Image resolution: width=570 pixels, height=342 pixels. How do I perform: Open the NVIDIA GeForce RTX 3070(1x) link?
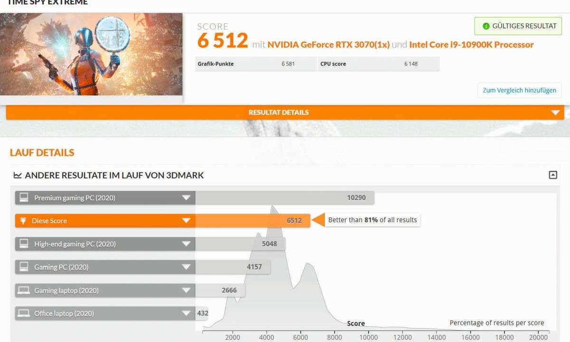328,45
